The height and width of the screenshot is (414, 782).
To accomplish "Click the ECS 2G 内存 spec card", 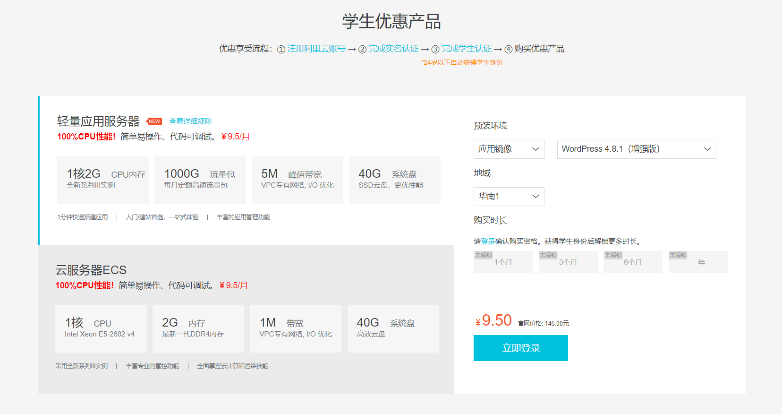I will [x=198, y=329].
